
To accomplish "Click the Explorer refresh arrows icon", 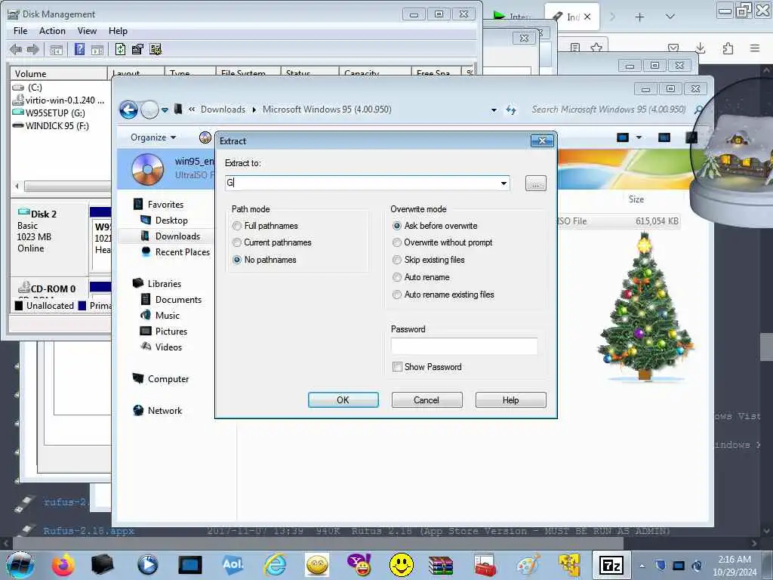I will (511, 110).
